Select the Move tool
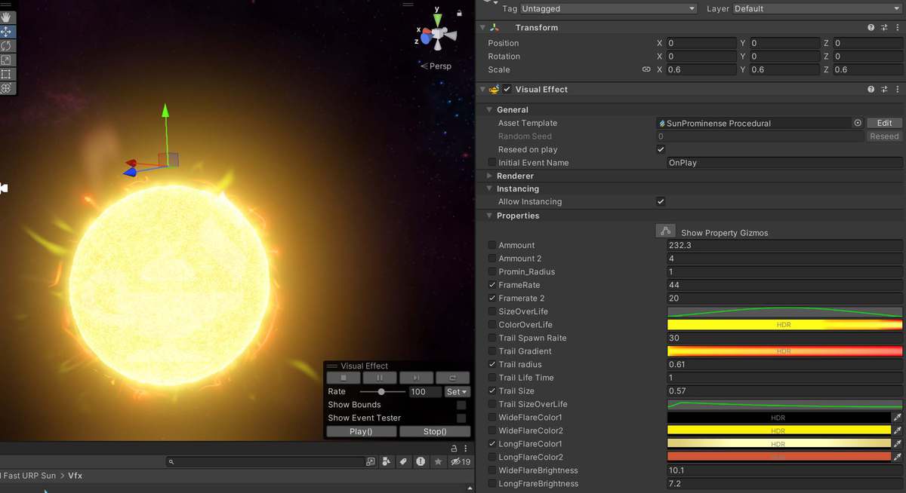The image size is (906, 493). 7,32
